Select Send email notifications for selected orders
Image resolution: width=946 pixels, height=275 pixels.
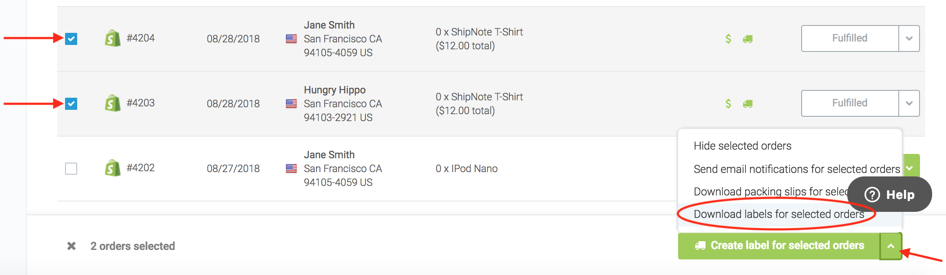(x=797, y=169)
